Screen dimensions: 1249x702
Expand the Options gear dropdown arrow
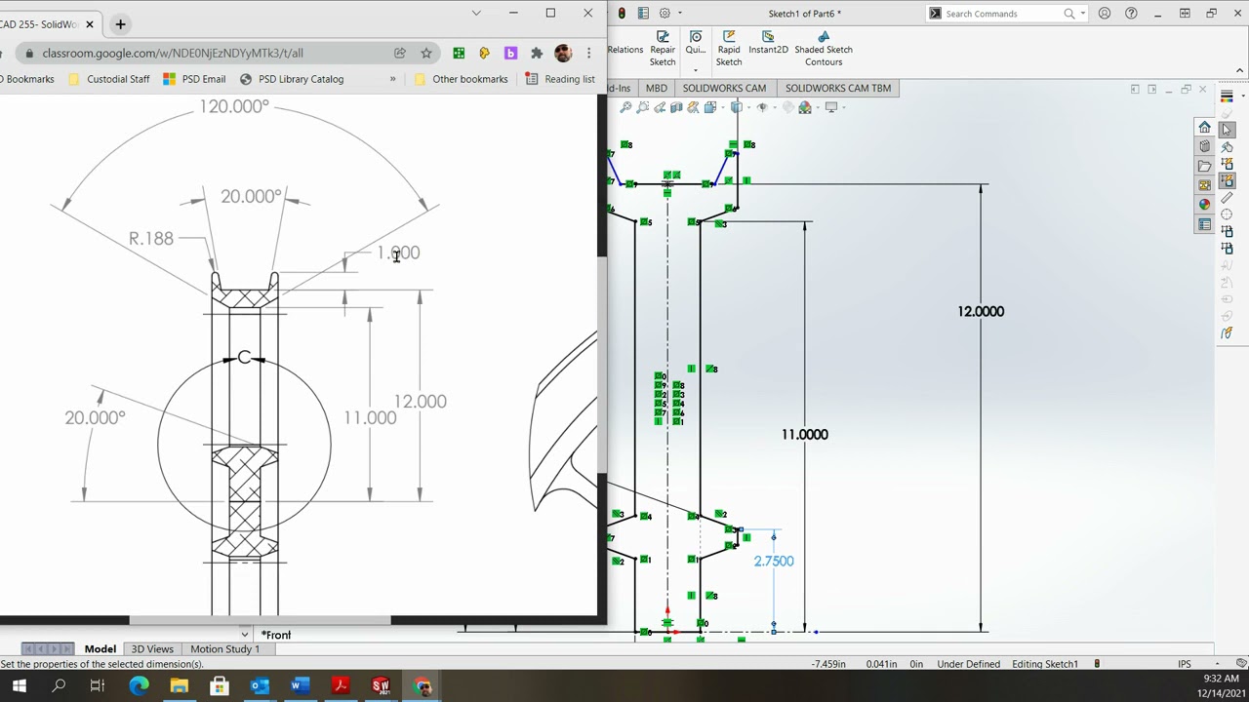click(x=679, y=14)
